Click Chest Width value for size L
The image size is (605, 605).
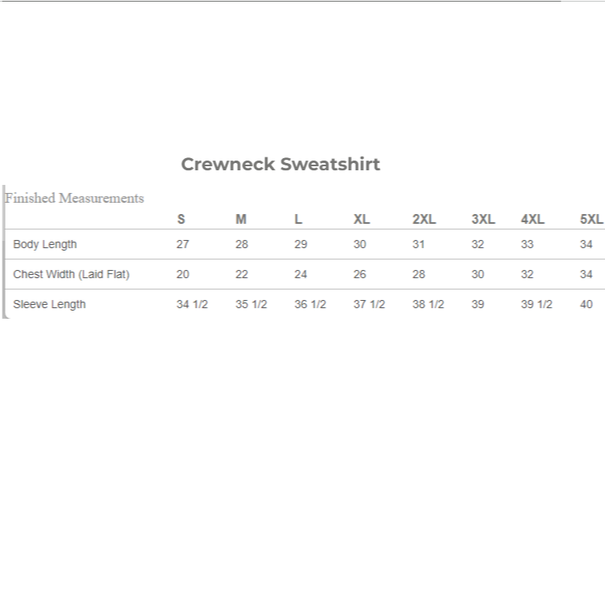point(301,274)
